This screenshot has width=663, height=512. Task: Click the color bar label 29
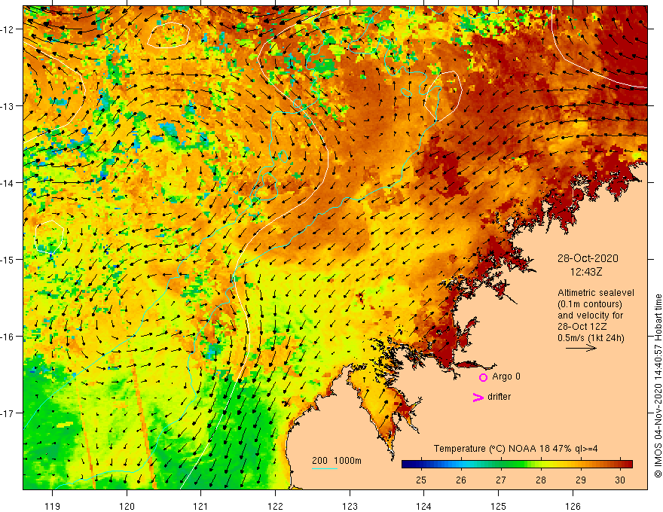[581, 480]
